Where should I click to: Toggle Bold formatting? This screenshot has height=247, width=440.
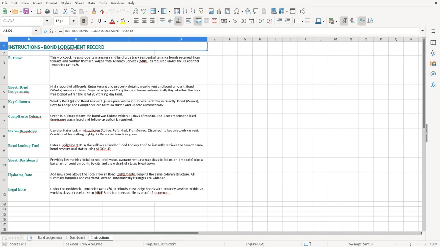(84, 21)
